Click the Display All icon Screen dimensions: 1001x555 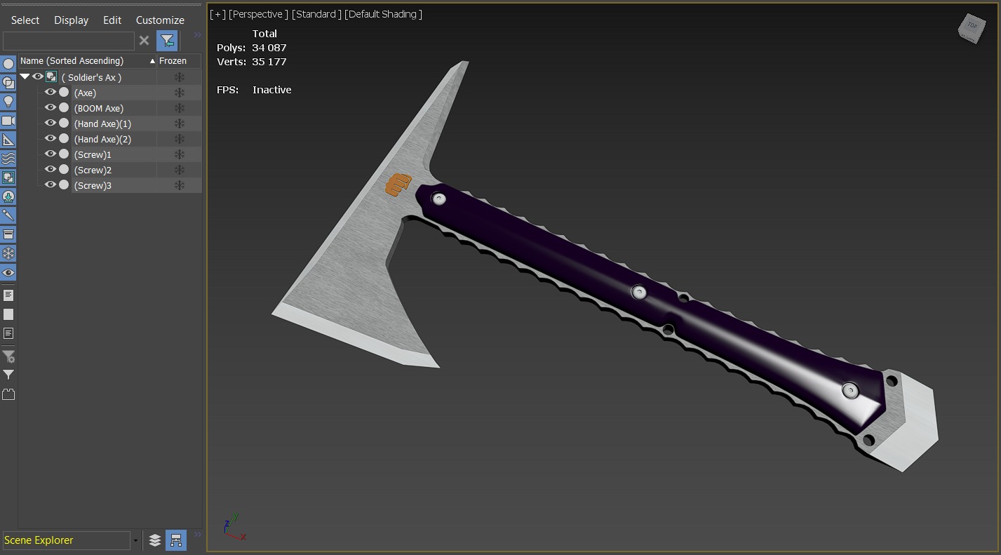(x=8, y=295)
